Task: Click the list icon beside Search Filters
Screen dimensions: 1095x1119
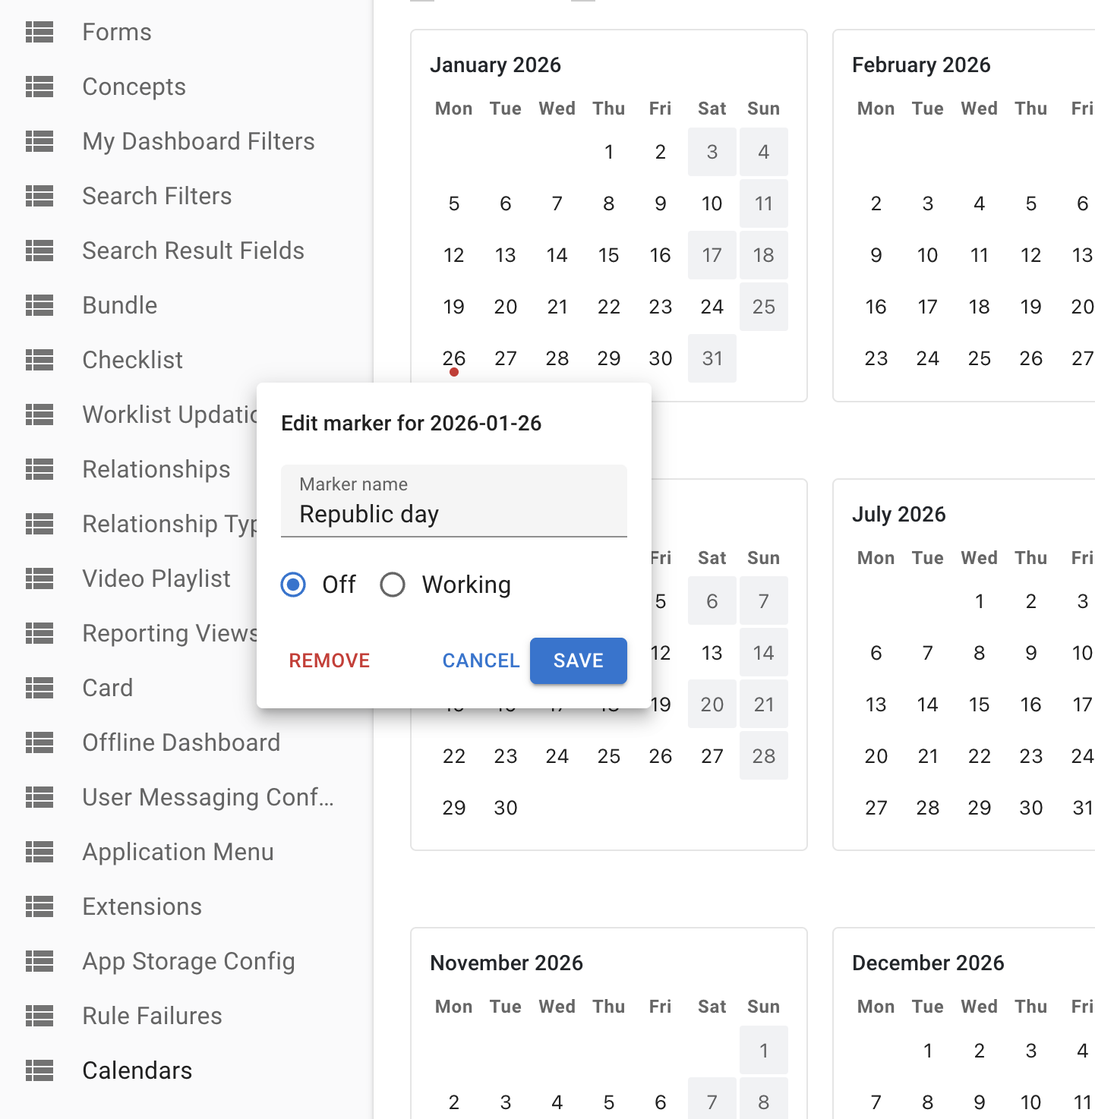Action: [x=39, y=196]
